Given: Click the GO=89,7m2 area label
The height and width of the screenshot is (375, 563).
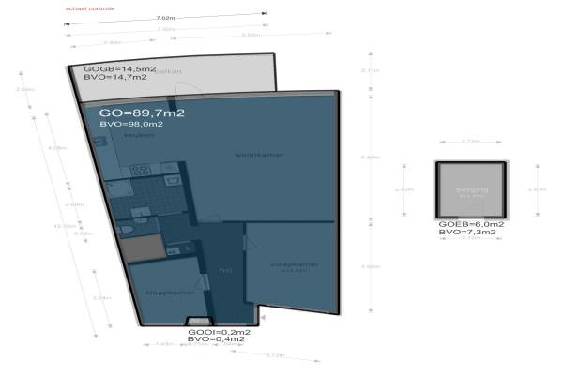Looking at the screenshot, I should [x=141, y=112].
